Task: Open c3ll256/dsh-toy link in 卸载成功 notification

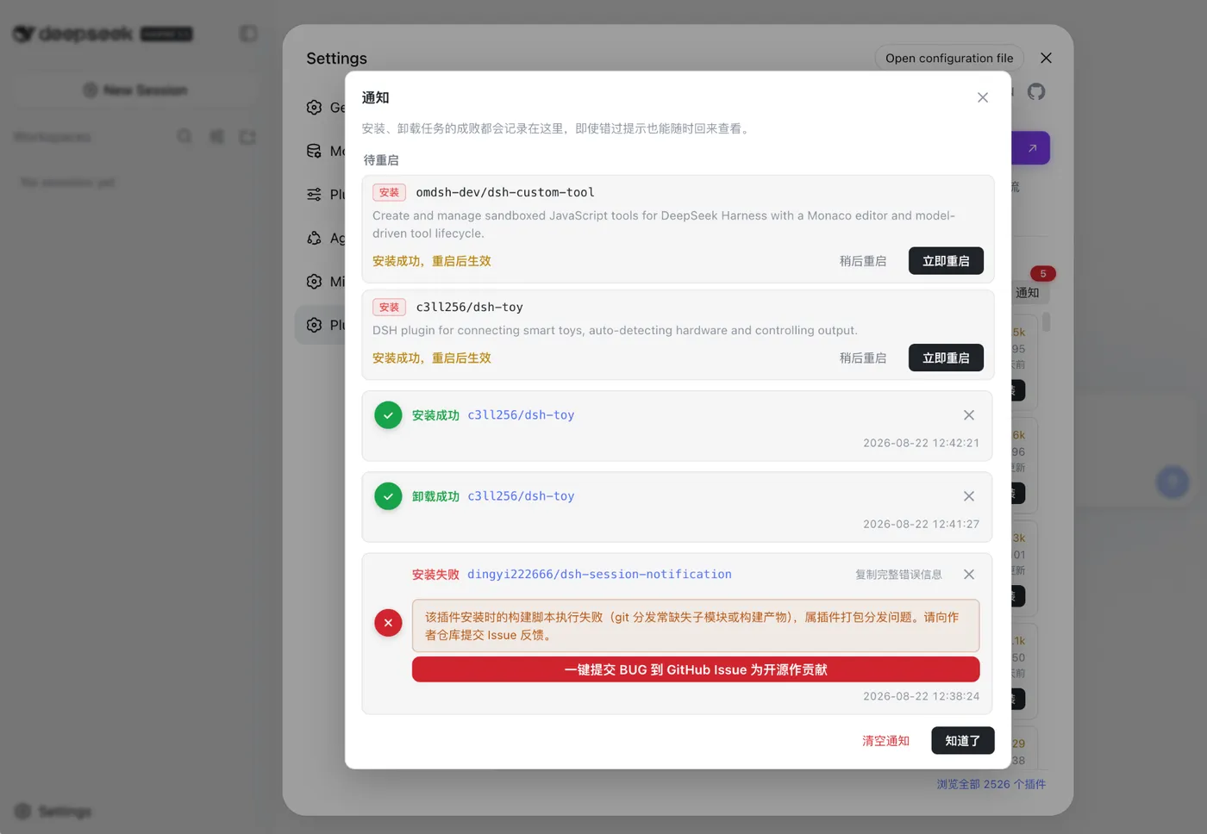Action: click(521, 496)
